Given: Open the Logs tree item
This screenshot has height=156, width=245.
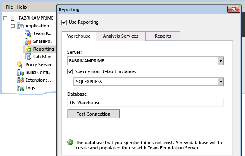Looking at the screenshot, I should point(26,88).
